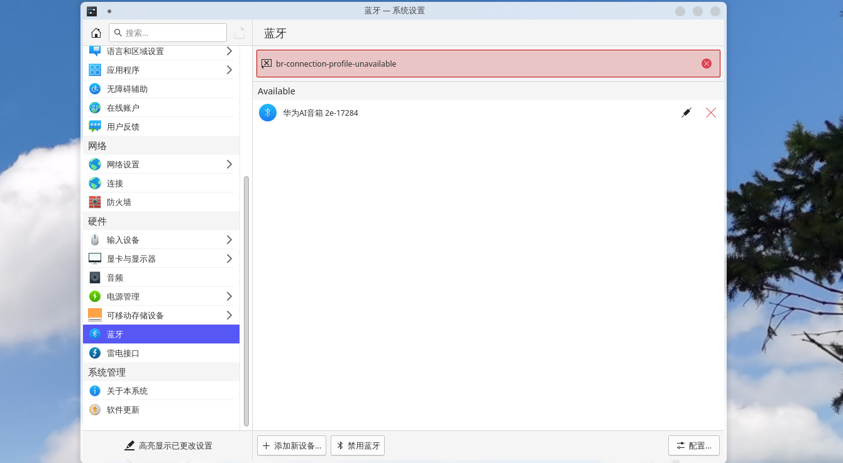Image resolution: width=843 pixels, height=463 pixels.
Task: Expand the 电源管理 chevron arrow
Action: pos(229,296)
